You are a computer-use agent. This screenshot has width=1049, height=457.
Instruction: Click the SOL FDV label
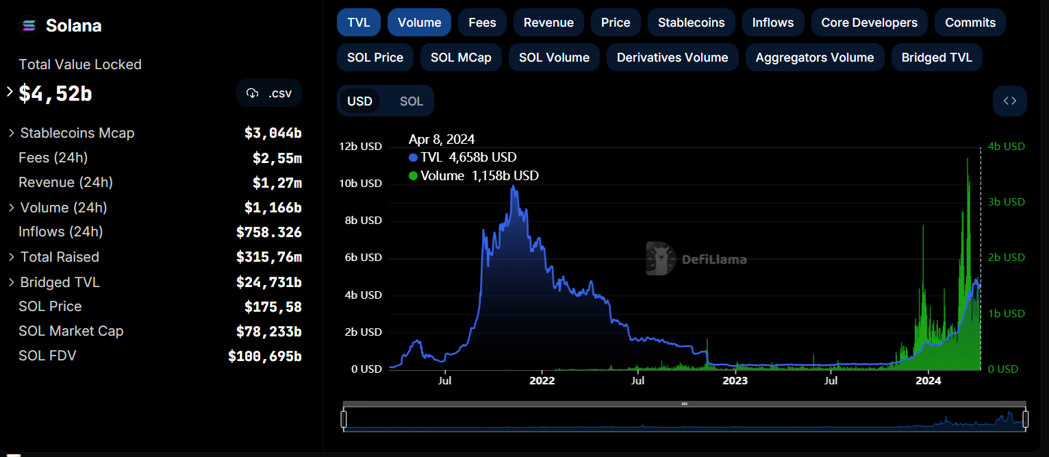tap(47, 356)
